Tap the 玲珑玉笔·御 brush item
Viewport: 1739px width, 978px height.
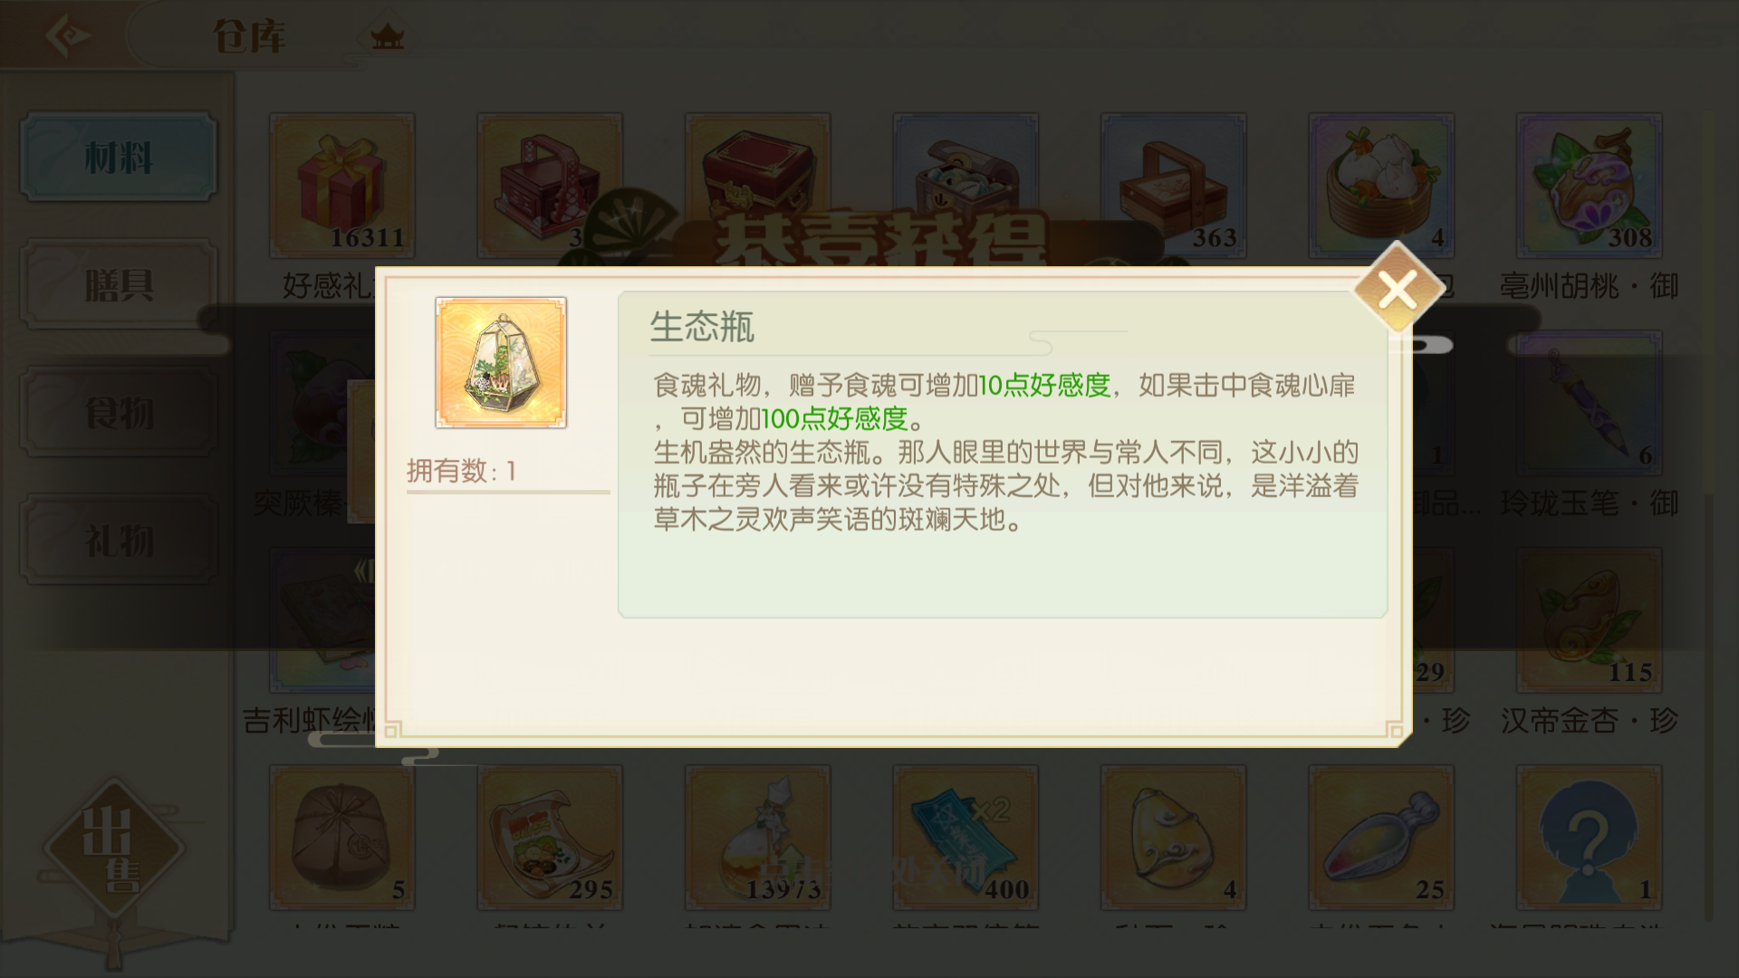coord(1590,403)
